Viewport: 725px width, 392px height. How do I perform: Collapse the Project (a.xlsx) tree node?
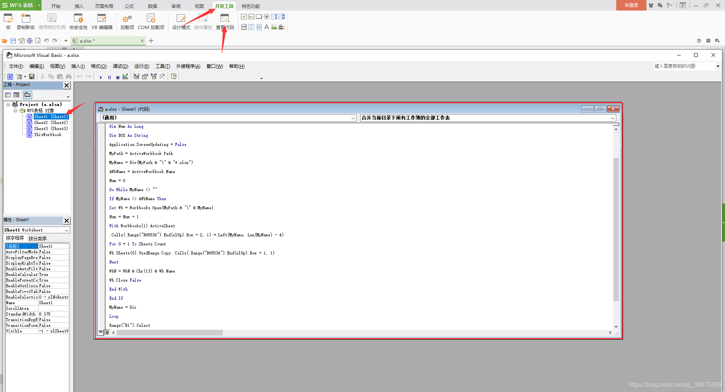pos(8,104)
